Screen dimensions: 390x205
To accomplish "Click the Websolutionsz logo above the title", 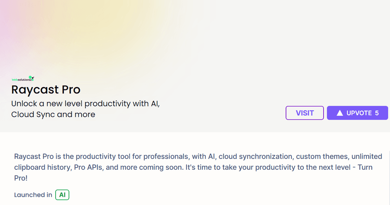I will tap(23, 79).
